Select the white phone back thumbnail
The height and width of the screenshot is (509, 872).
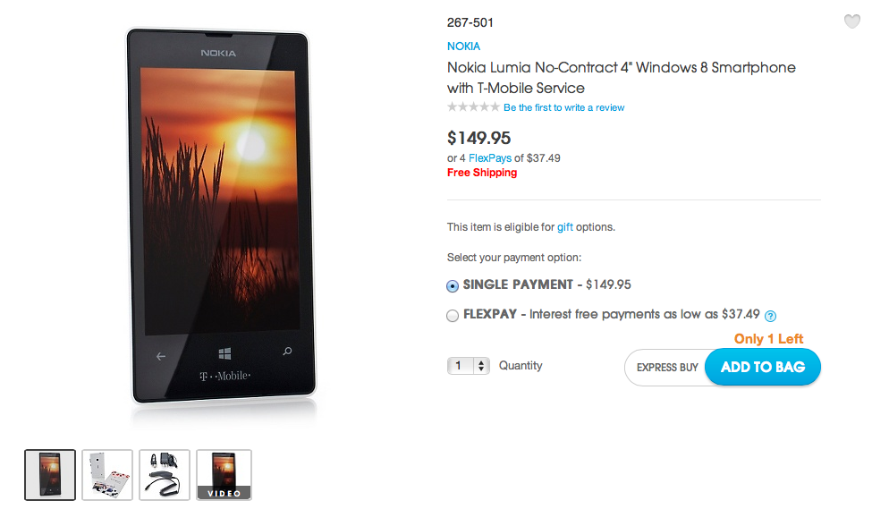(x=107, y=474)
